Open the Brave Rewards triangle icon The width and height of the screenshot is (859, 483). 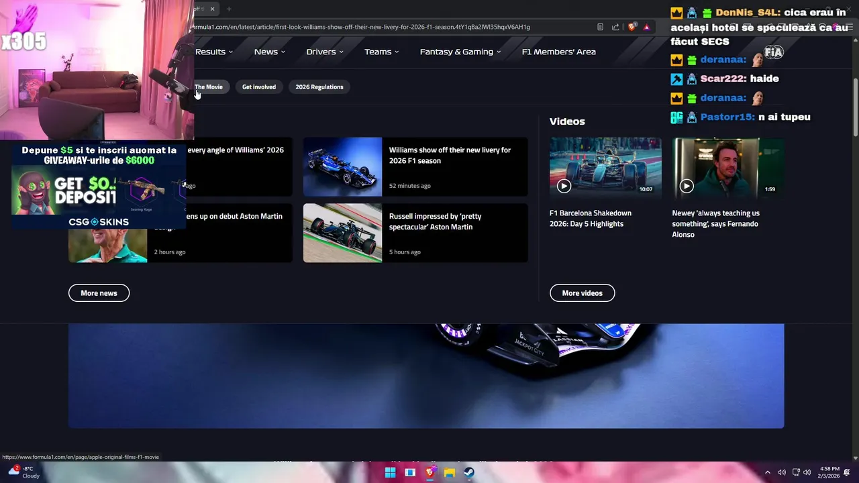click(646, 27)
